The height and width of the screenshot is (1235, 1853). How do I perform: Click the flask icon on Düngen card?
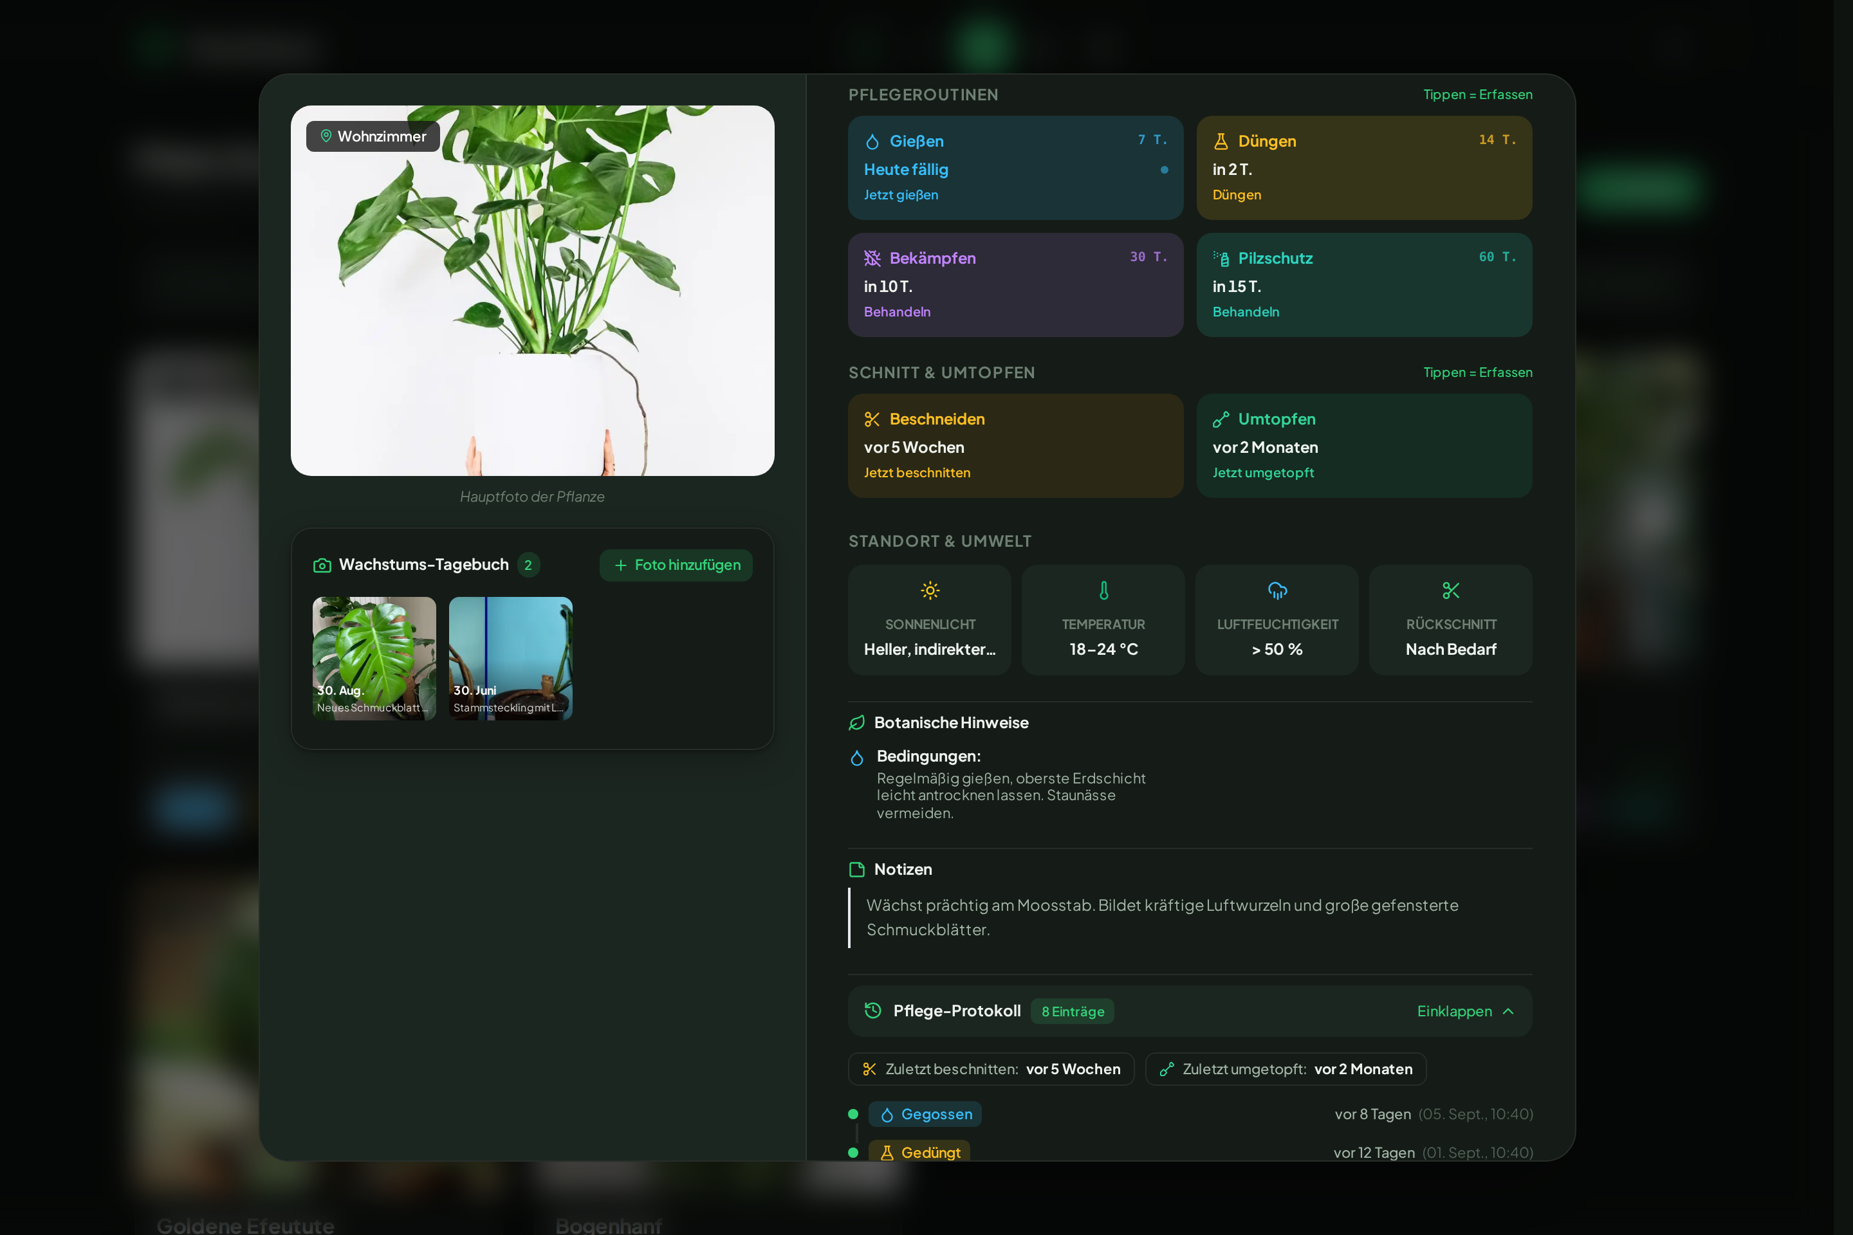[x=1221, y=142]
